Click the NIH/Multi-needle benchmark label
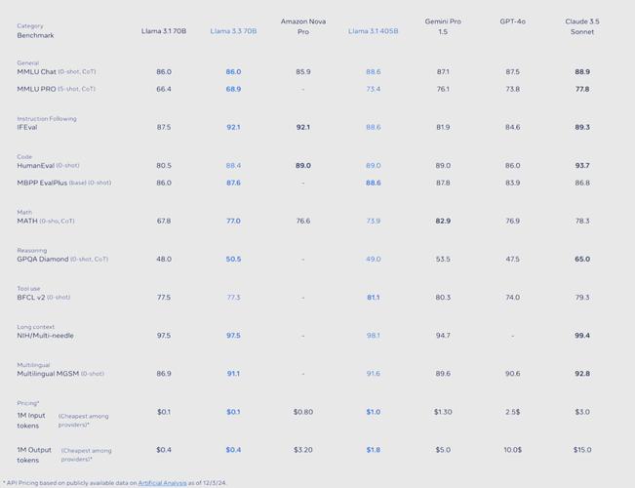This screenshot has height=488, width=635. click(x=45, y=336)
